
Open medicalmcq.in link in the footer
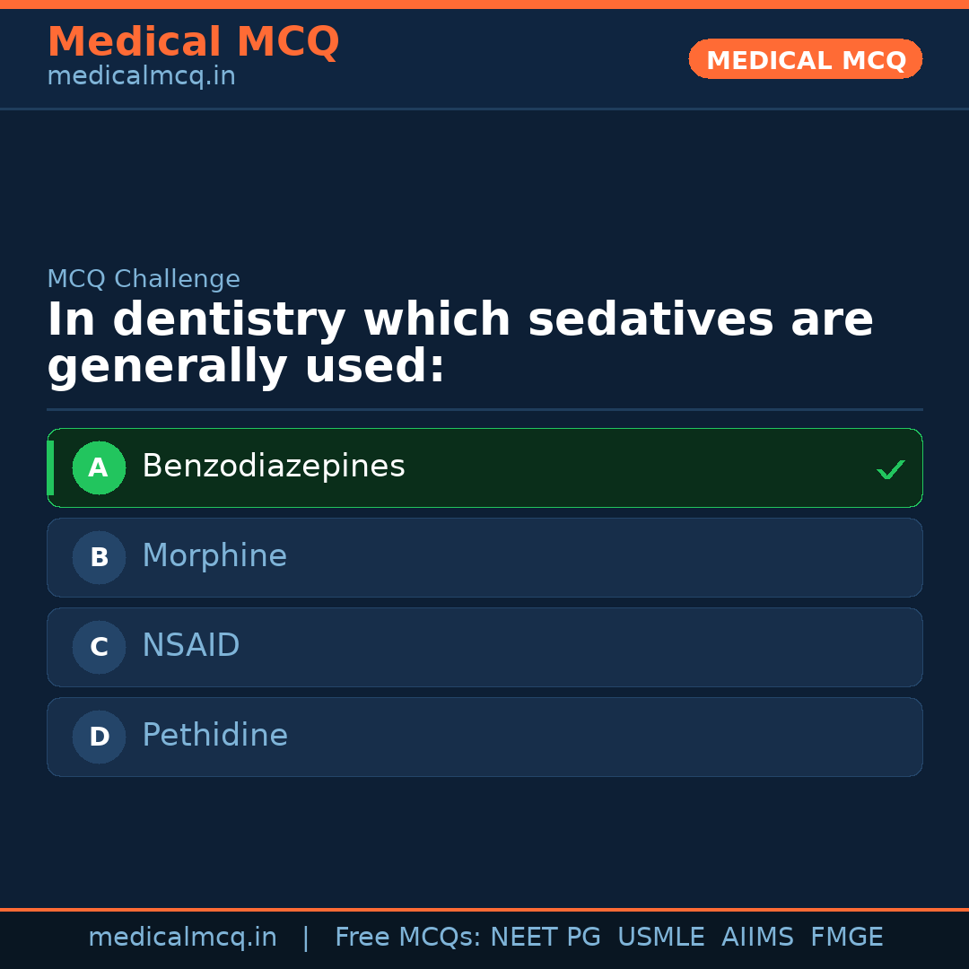click(x=182, y=938)
